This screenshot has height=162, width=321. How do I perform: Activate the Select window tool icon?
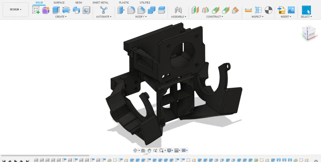click(306, 10)
